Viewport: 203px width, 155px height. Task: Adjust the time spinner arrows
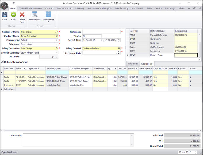(119, 40)
